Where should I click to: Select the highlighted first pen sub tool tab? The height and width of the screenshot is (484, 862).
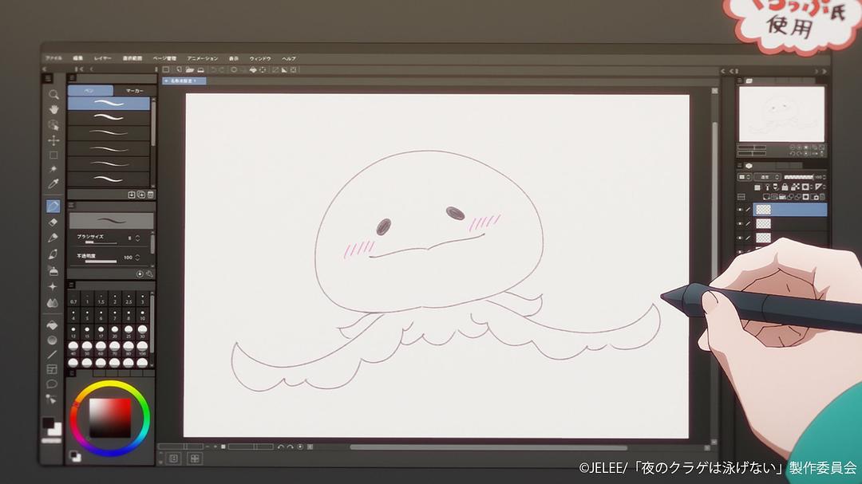pyautogui.click(x=90, y=91)
